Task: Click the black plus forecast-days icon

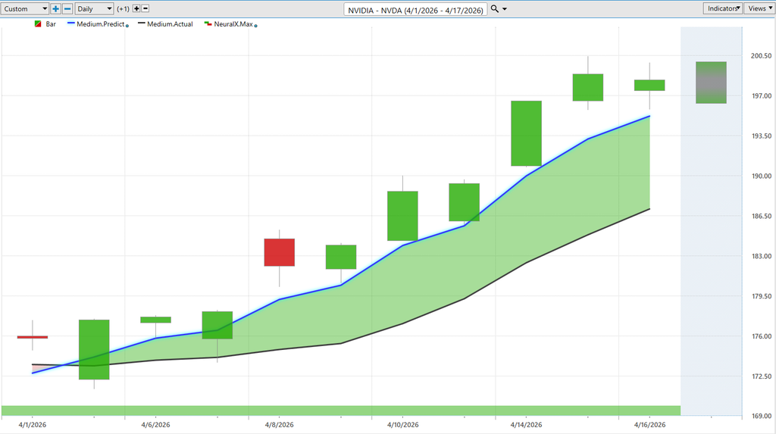Action: tap(136, 9)
